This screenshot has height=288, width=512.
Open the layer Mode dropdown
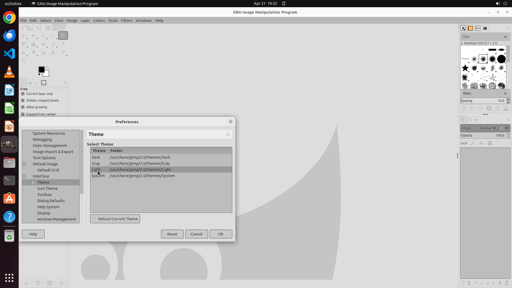click(x=479, y=128)
